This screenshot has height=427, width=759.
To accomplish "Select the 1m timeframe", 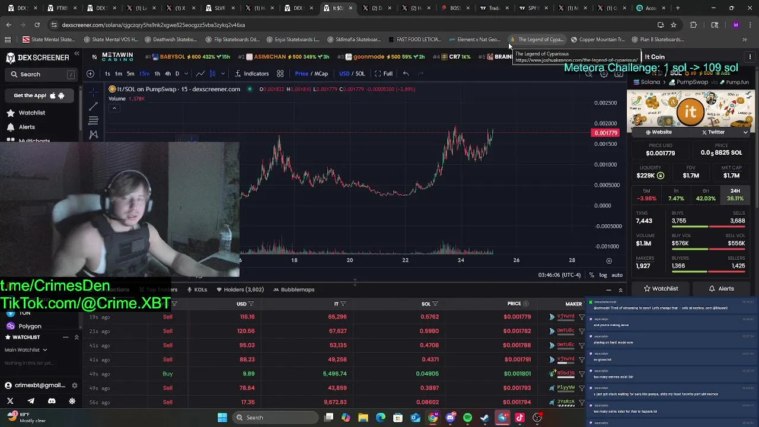I will 119,74.
